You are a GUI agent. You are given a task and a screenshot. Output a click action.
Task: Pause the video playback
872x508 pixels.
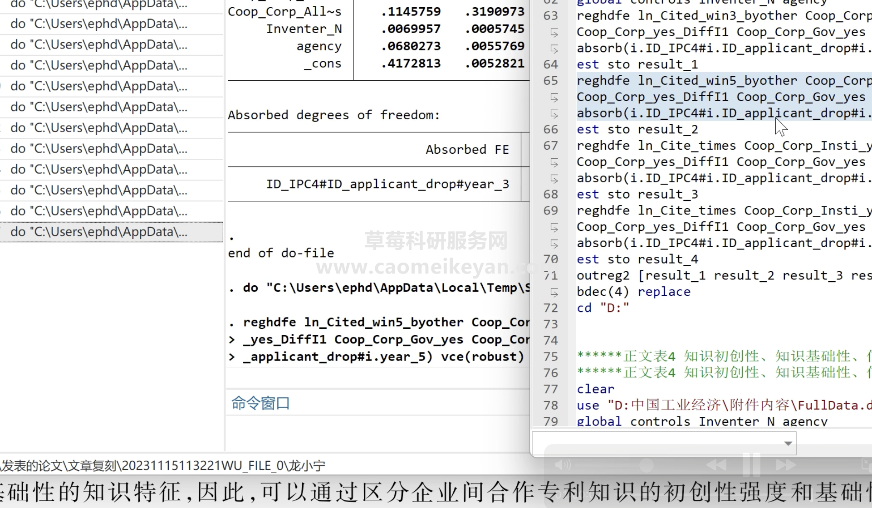pos(751,465)
